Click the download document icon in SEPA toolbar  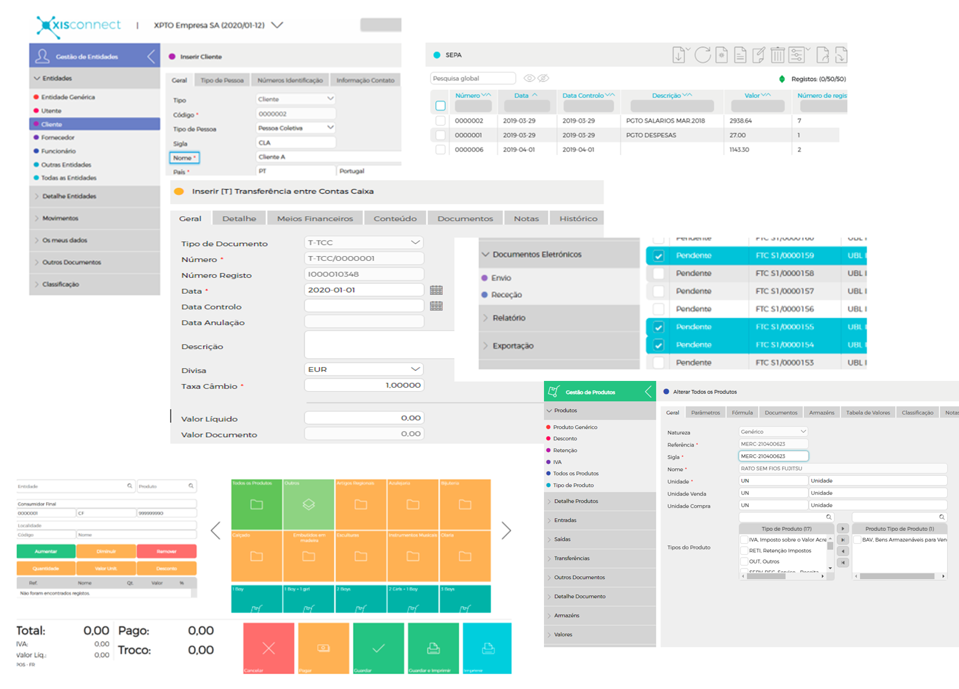tap(679, 56)
